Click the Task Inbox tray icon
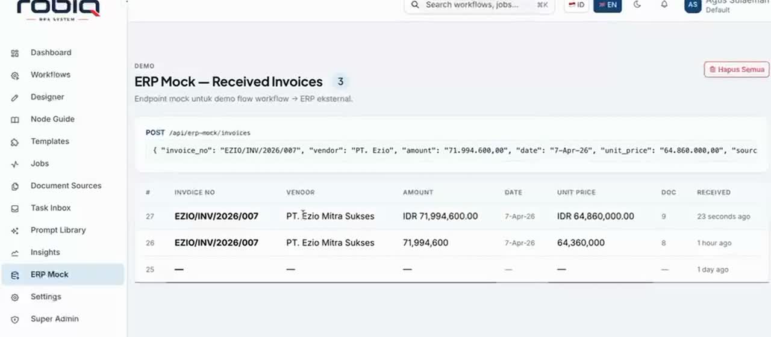Screen dimensions: 771x337 point(15,209)
